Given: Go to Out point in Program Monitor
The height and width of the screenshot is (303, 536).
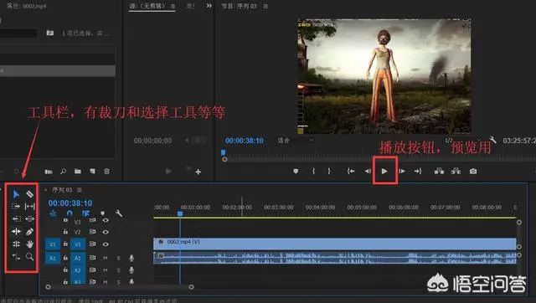Looking at the screenshot, I should 418,171.
